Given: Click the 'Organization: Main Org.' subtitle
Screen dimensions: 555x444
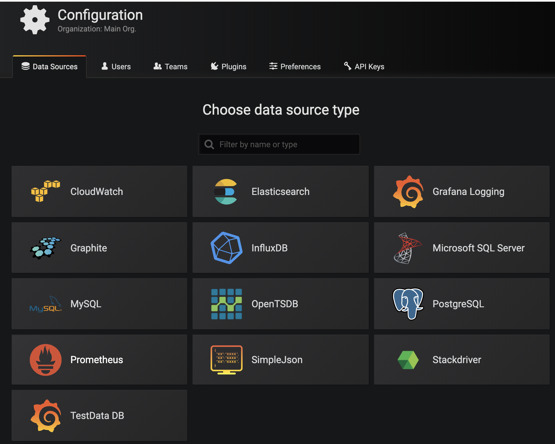Looking at the screenshot, I should pyautogui.click(x=97, y=29).
